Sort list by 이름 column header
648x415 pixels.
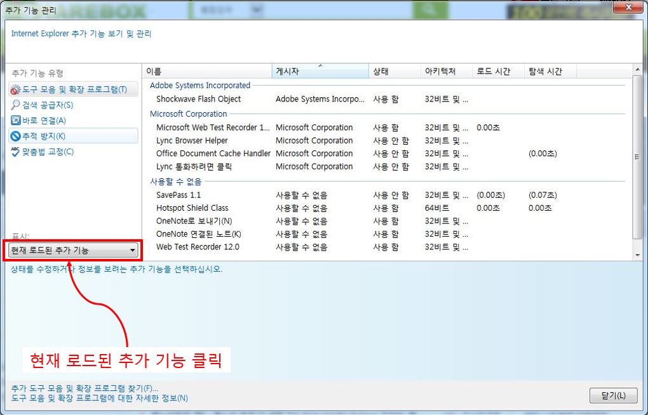[x=206, y=71]
